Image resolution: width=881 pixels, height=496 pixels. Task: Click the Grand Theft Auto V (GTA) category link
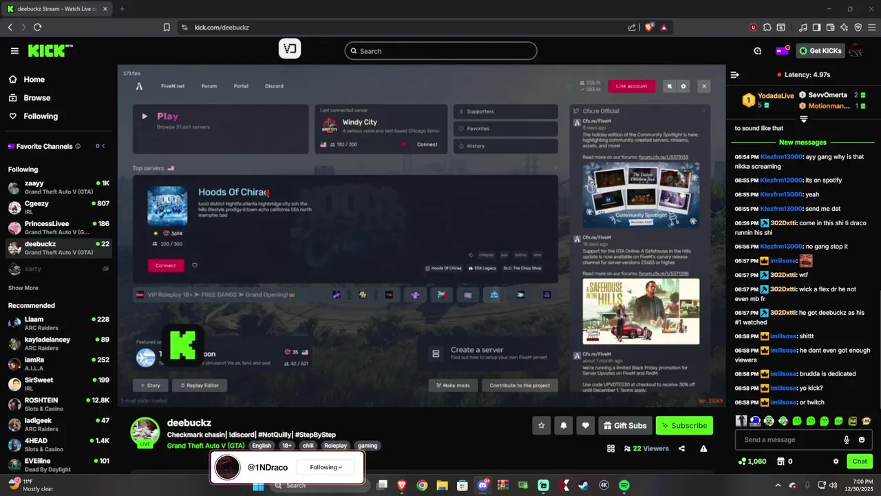coord(206,446)
